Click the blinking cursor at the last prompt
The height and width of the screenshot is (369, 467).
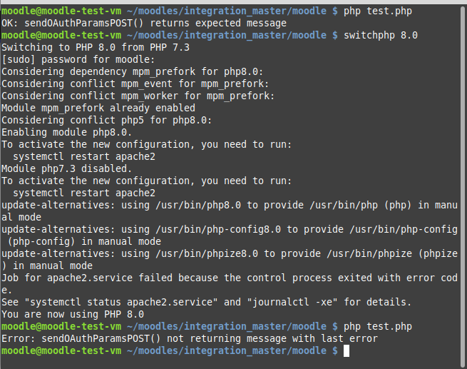pos(347,351)
